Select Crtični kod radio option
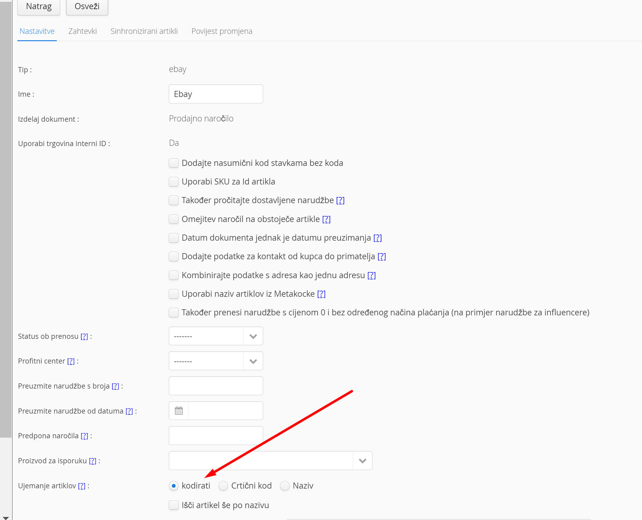Screen dimensions: 642x520 223,486
